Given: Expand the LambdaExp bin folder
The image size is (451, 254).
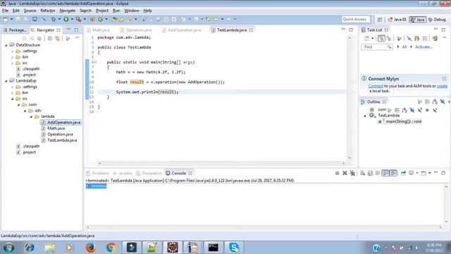Looking at the screenshot, I should click(x=13, y=92).
